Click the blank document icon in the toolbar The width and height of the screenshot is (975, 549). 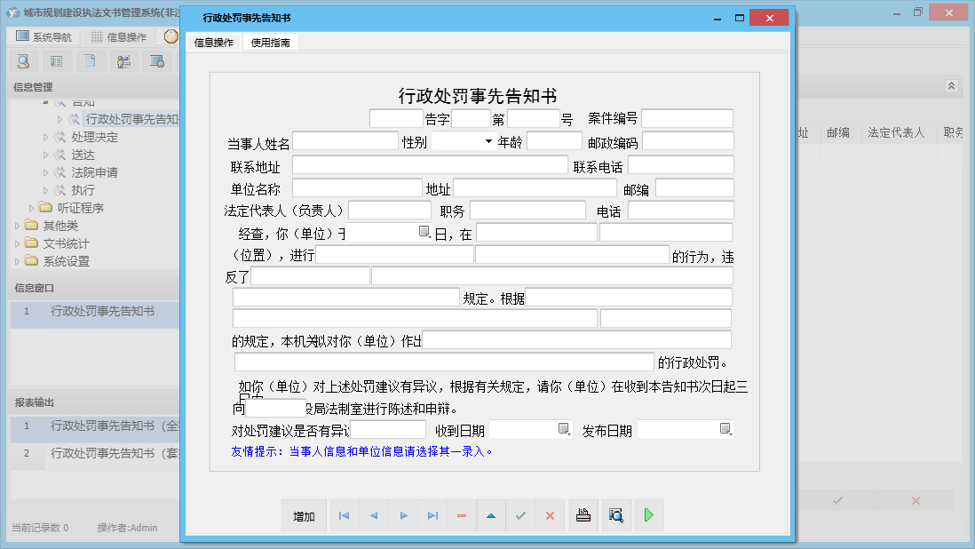[90, 60]
